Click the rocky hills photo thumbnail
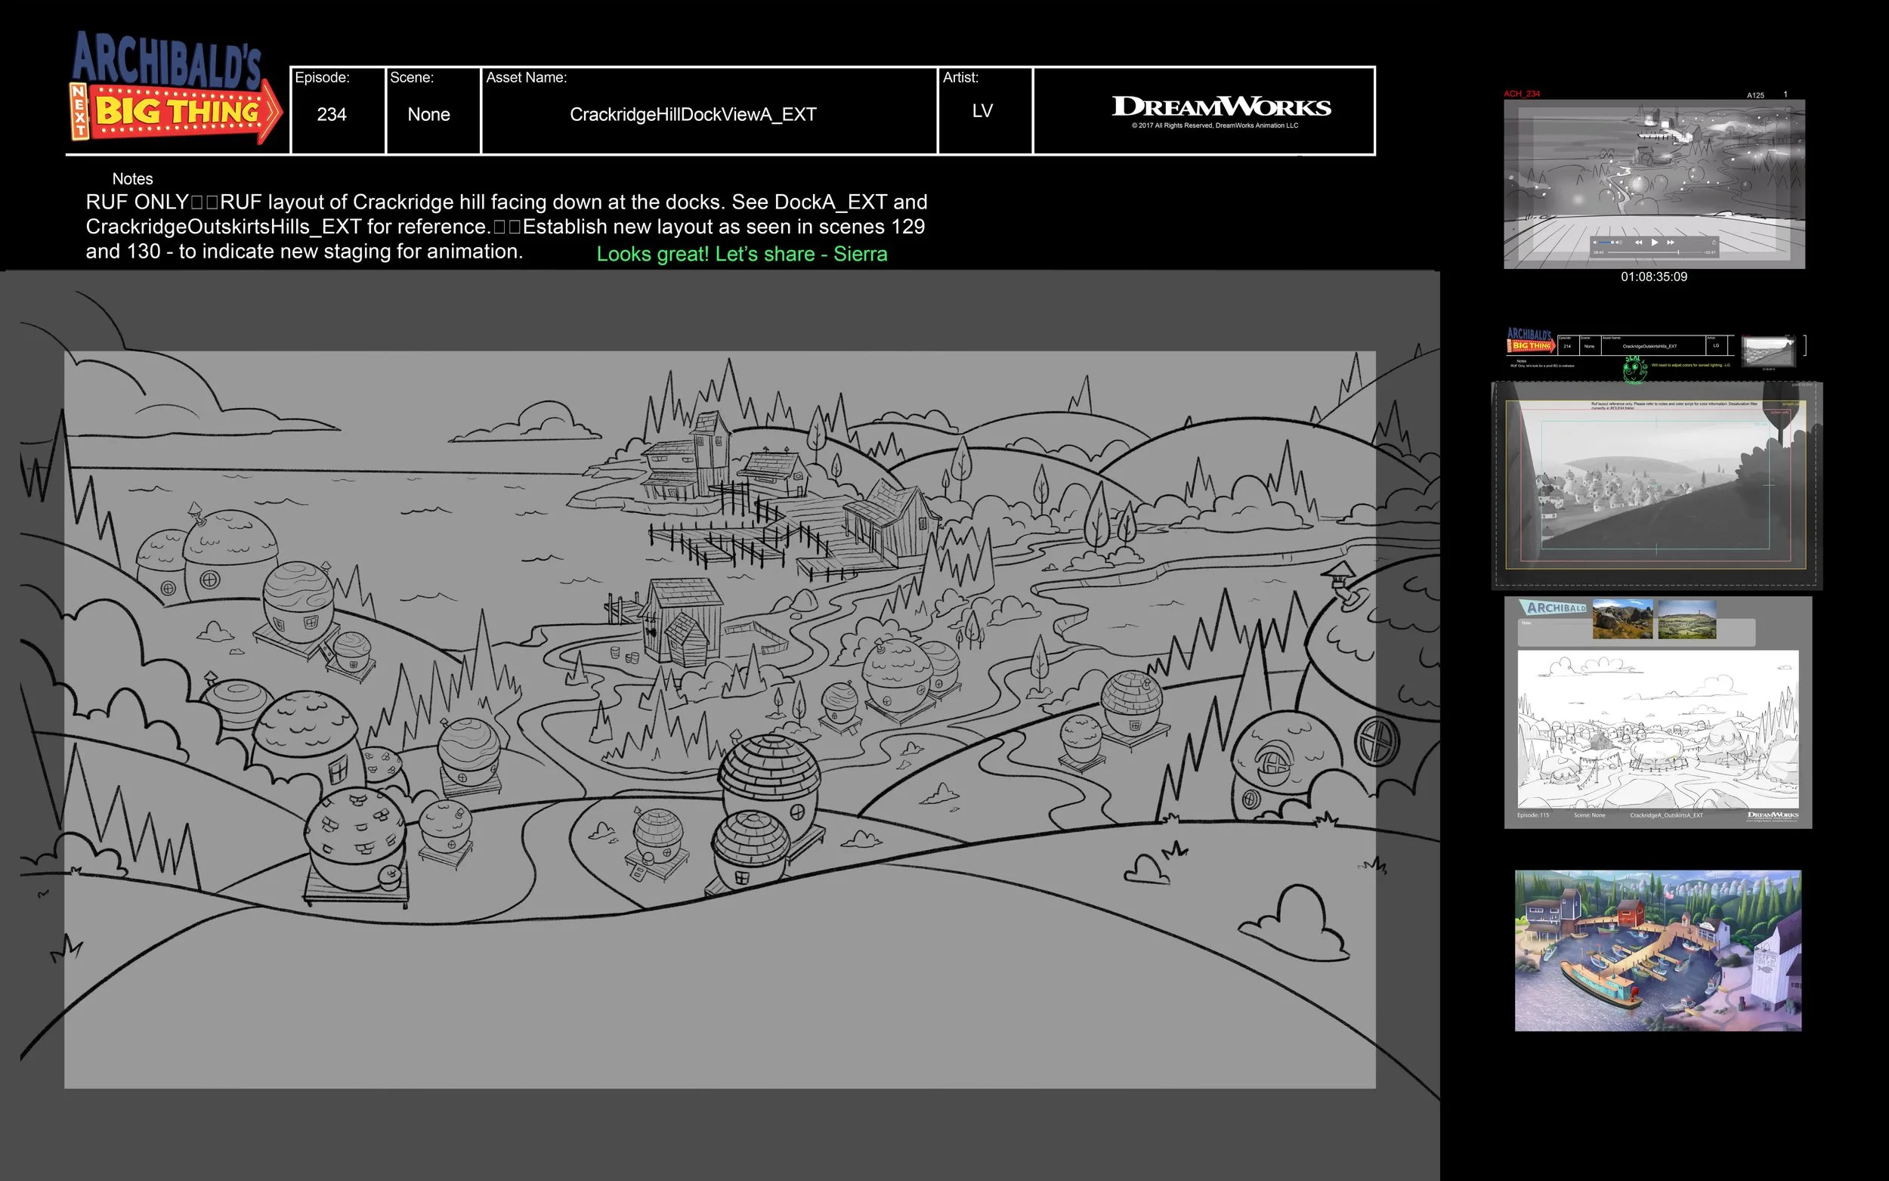 click(x=1622, y=619)
